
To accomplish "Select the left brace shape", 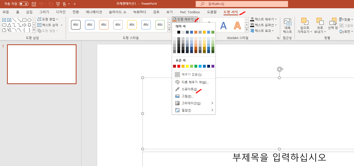I will point(24,30).
